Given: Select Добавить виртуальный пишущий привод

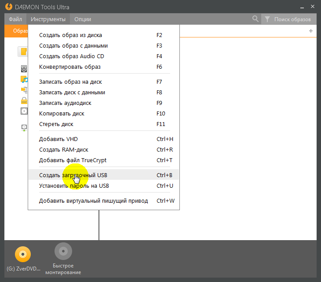Looking at the screenshot, I should coord(104,201).
